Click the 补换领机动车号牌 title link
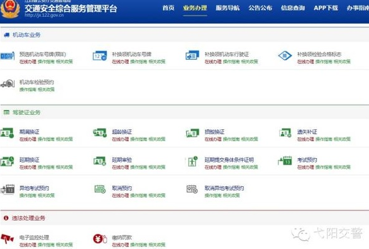The height and width of the screenshot is (249, 369). [x=131, y=55]
